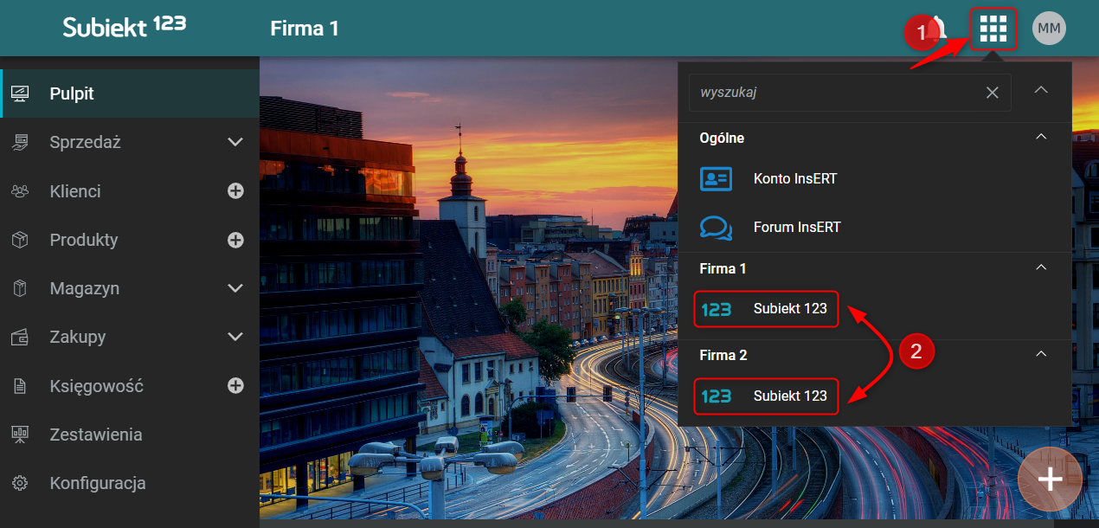Screen dimensions: 1099x528
Task: Open the Zestawienia menu item
Action: click(130, 435)
